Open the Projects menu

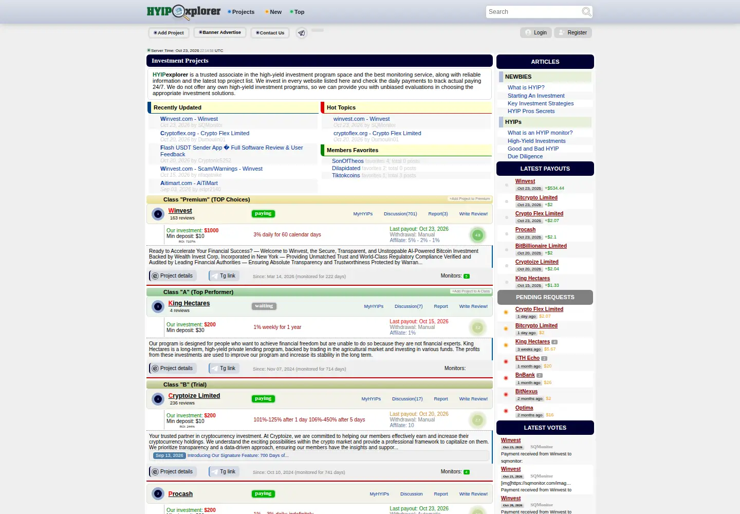pos(240,12)
